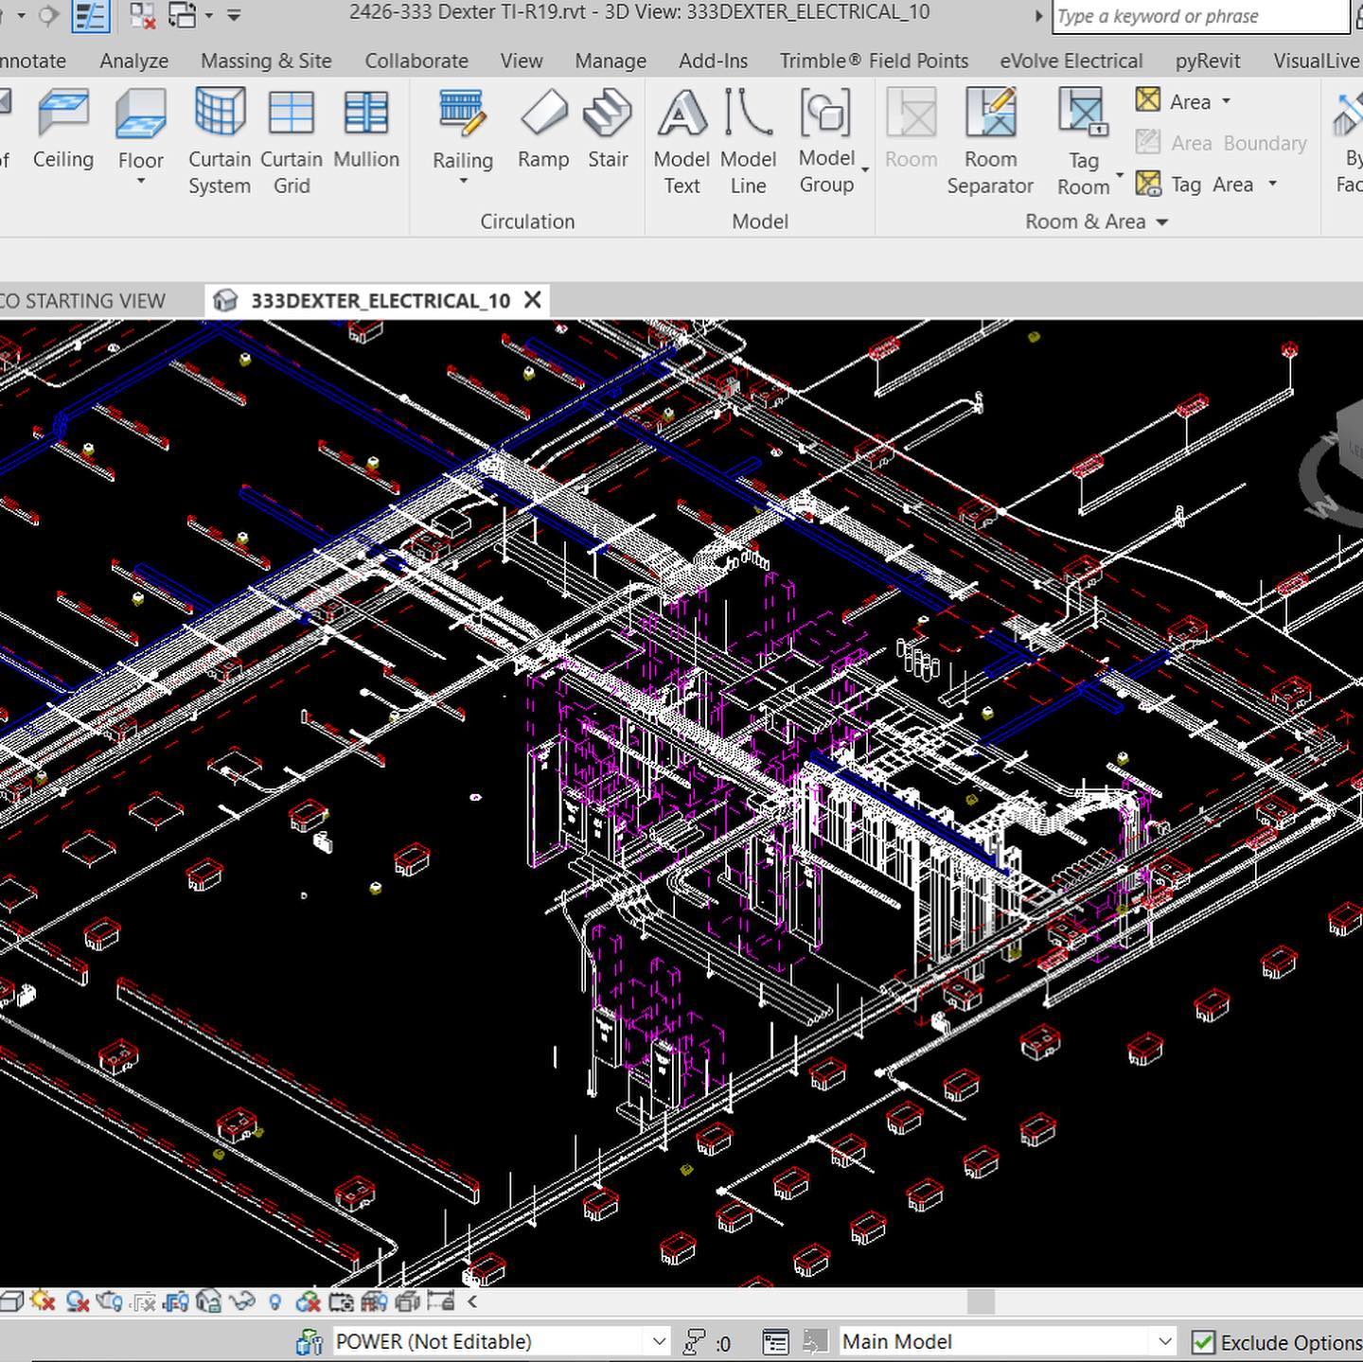This screenshot has height=1362, width=1363.
Task: Open the Trimble Field Points tab
Action: point(874,61)
